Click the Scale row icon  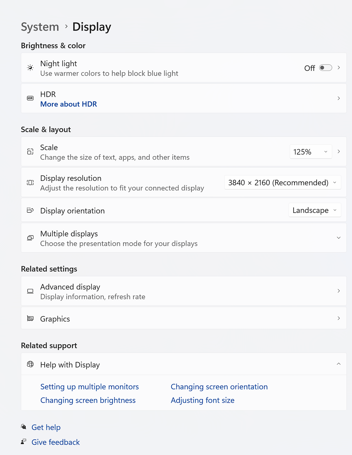30,152
